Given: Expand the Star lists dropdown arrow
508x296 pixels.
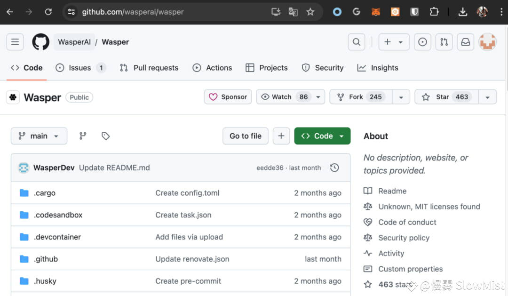Looking at the screenshot, I should click(487, 97).
